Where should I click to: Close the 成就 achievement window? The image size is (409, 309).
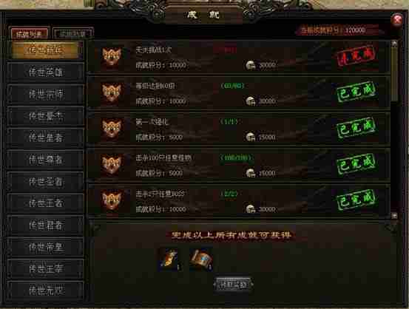(397, 19)
